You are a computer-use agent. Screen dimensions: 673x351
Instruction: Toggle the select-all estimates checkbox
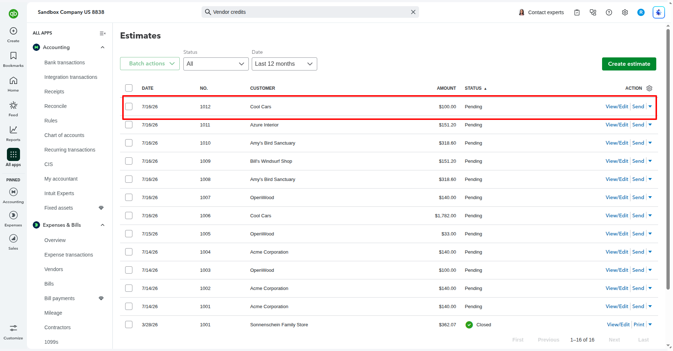point(129,88)
